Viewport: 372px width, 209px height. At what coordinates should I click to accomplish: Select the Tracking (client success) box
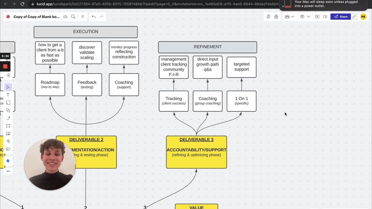click(x=174, y=101)
